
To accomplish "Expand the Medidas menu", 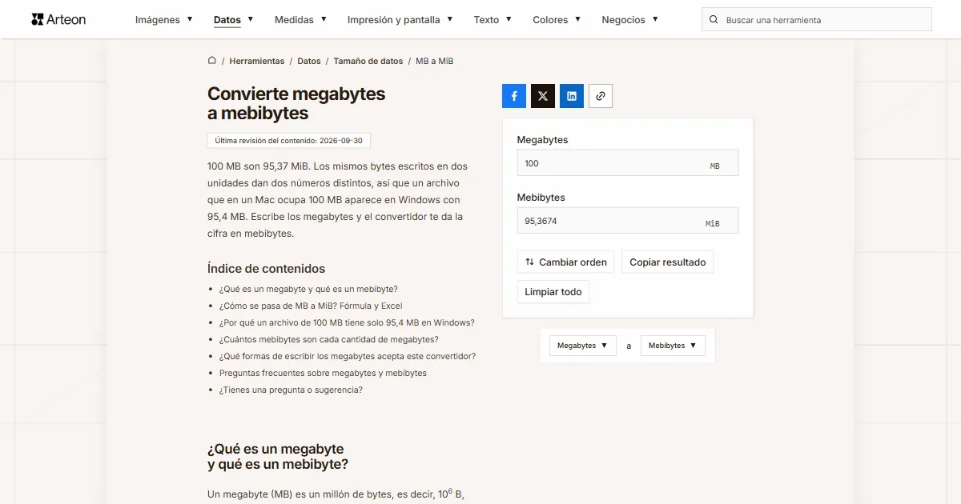I will (300, 20).
